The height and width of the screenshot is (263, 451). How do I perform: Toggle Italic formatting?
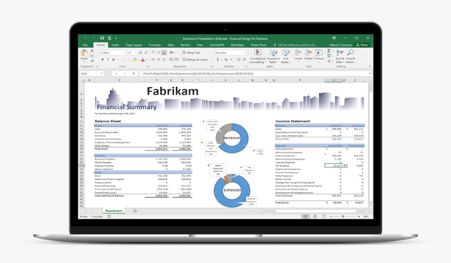[x=108, y=60]
